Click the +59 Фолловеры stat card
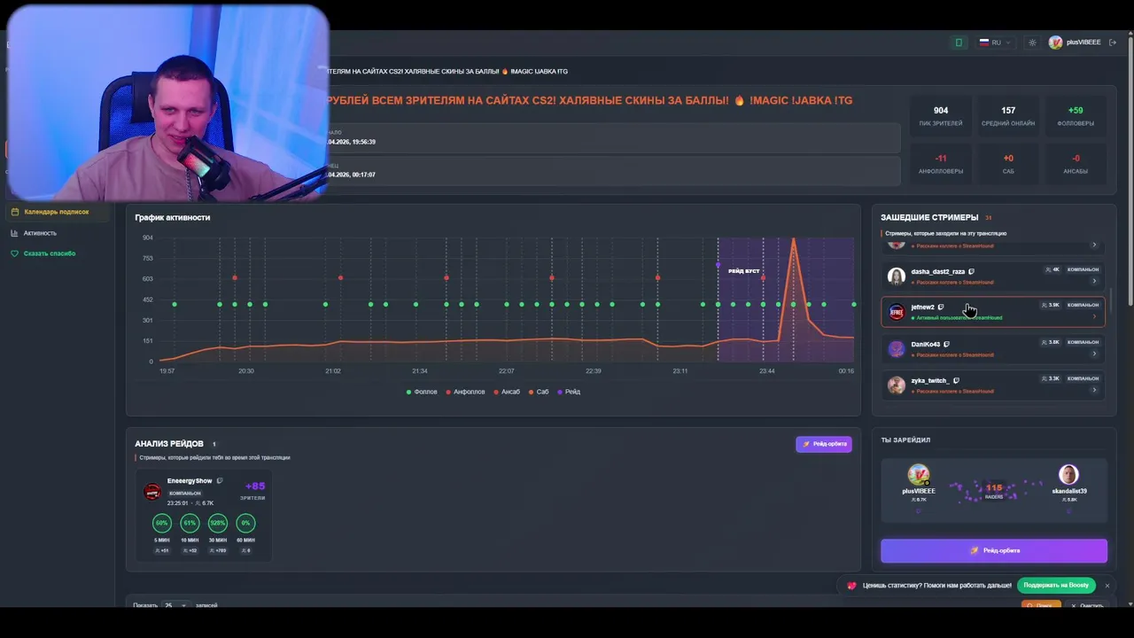The height and width of the screenshot is (638, 1134). click(1076, 117)
